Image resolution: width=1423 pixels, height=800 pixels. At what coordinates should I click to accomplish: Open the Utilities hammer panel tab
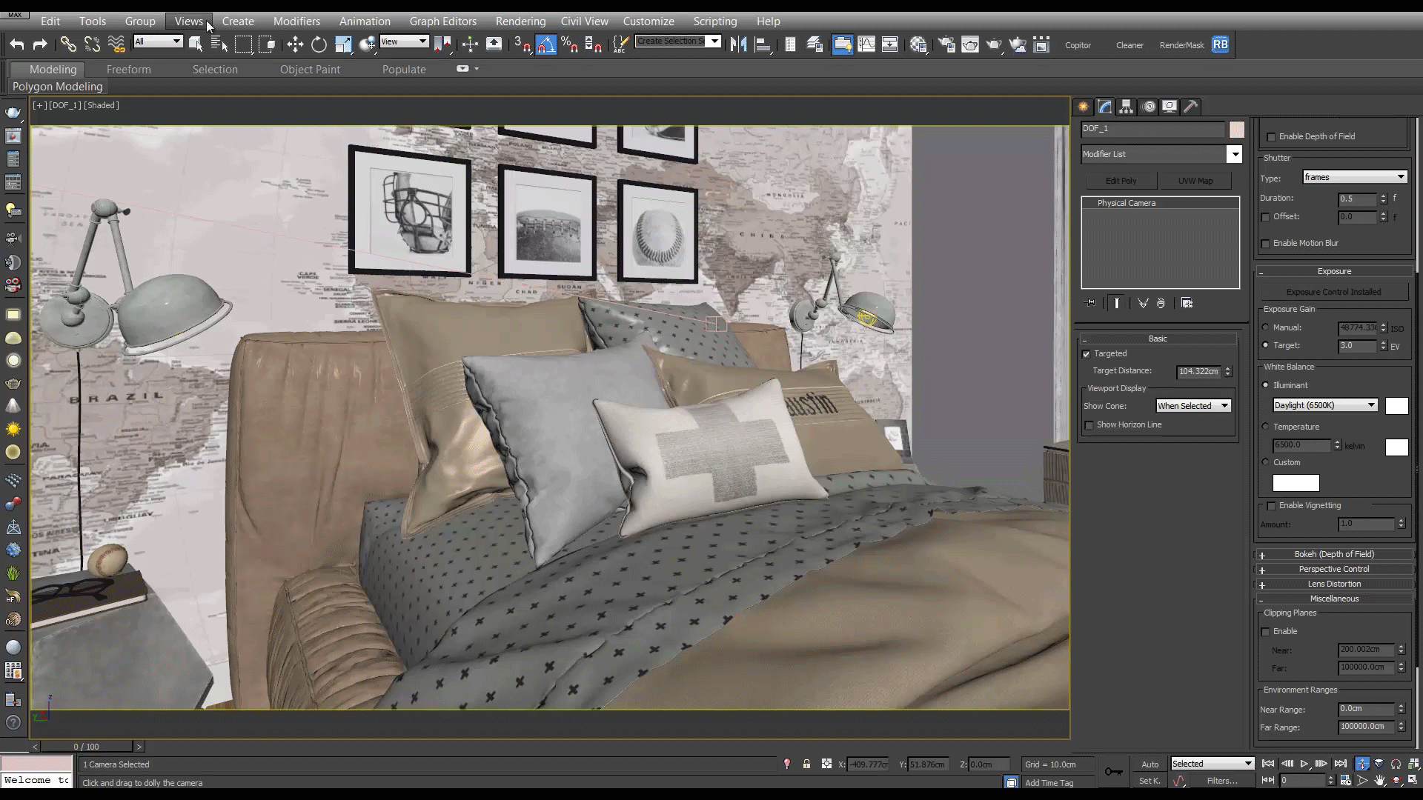(1191, 107)
